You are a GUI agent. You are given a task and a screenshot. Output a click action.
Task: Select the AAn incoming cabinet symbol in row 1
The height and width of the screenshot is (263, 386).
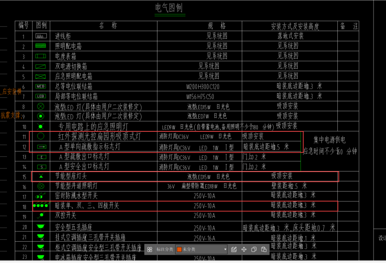pyautogui.click(x=41, y=36)
